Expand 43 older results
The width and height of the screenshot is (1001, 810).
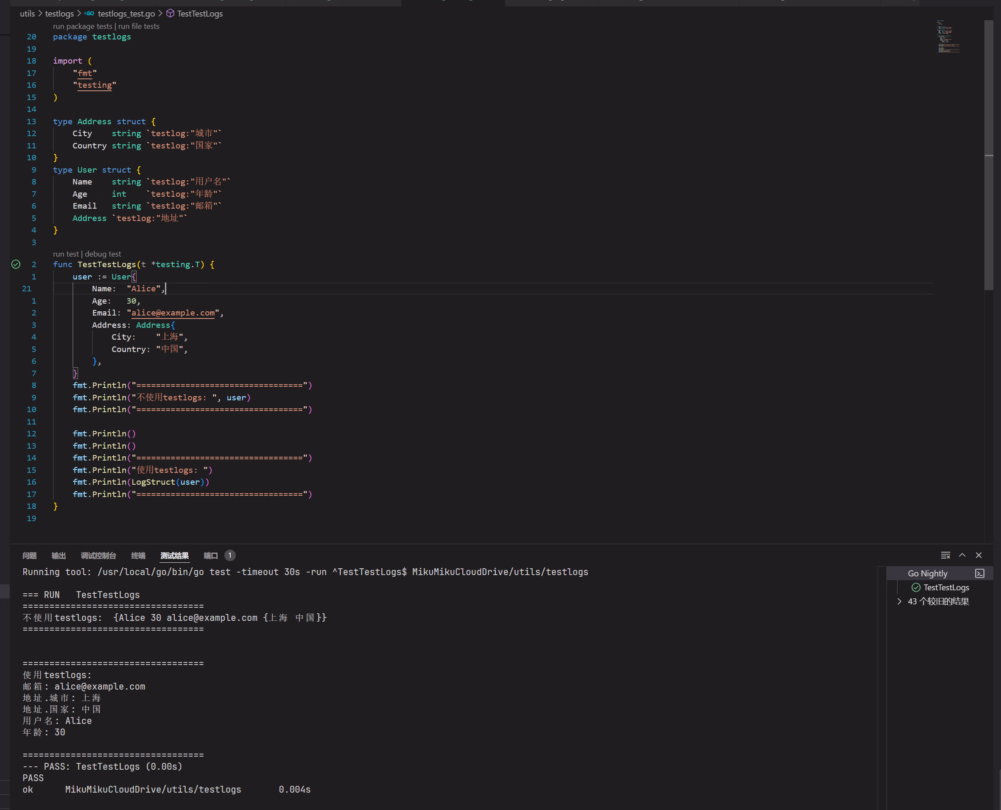tap(899, 601)
